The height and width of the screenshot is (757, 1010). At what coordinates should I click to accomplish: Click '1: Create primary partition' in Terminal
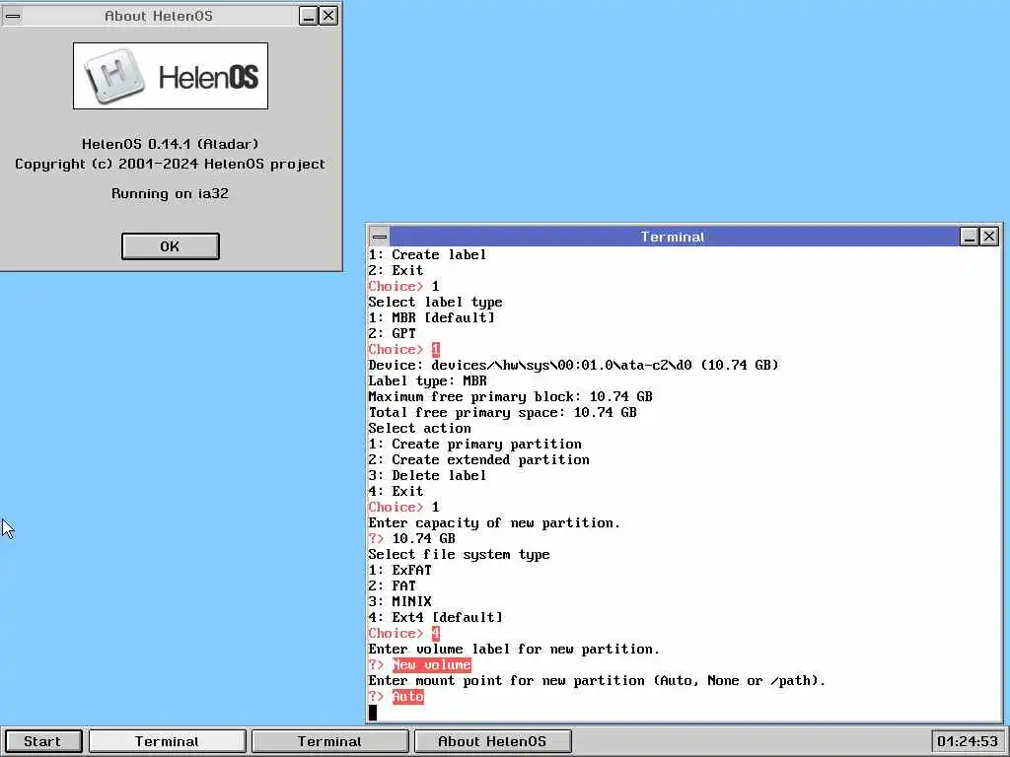pos(474,445)
